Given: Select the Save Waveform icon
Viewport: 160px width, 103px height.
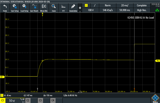Looking at the screenshot, I should pos(34,8).
